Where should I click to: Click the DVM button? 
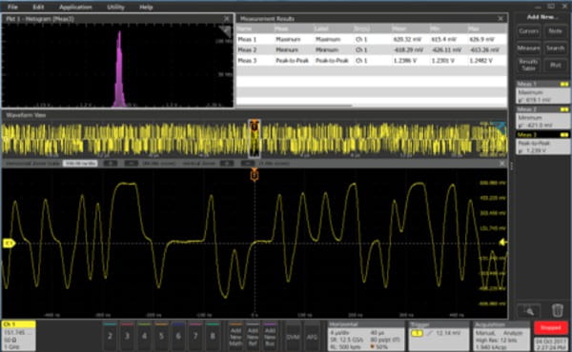[293, 336]
